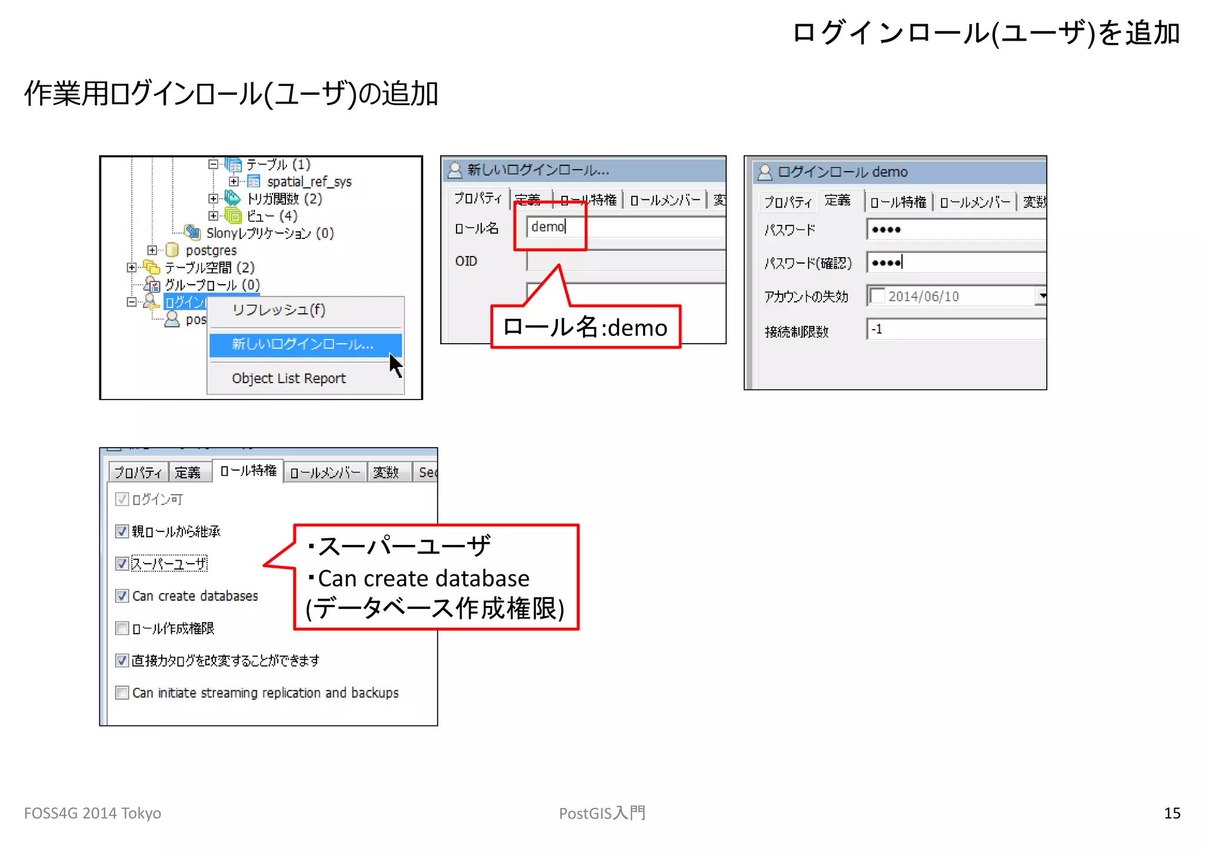Expand the テーブル空間 (2) node
1205x852 pixels.
pos(131,267)
